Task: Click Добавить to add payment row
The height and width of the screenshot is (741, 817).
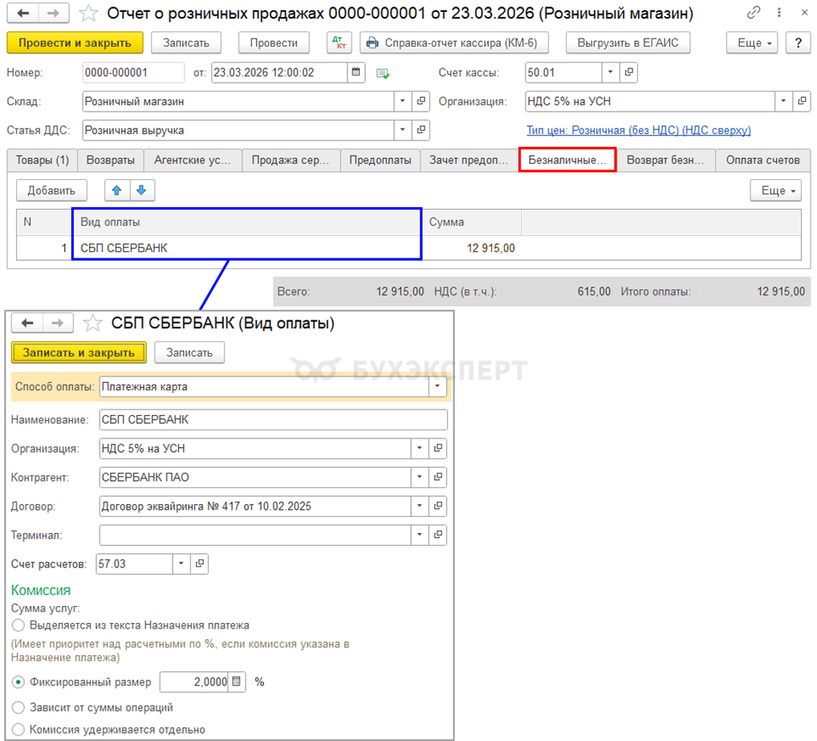Action: click(51, 190)
